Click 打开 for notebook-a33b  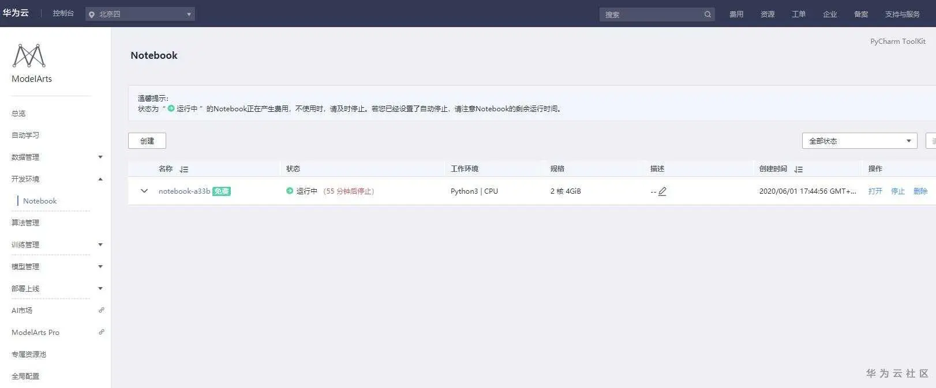875,191
